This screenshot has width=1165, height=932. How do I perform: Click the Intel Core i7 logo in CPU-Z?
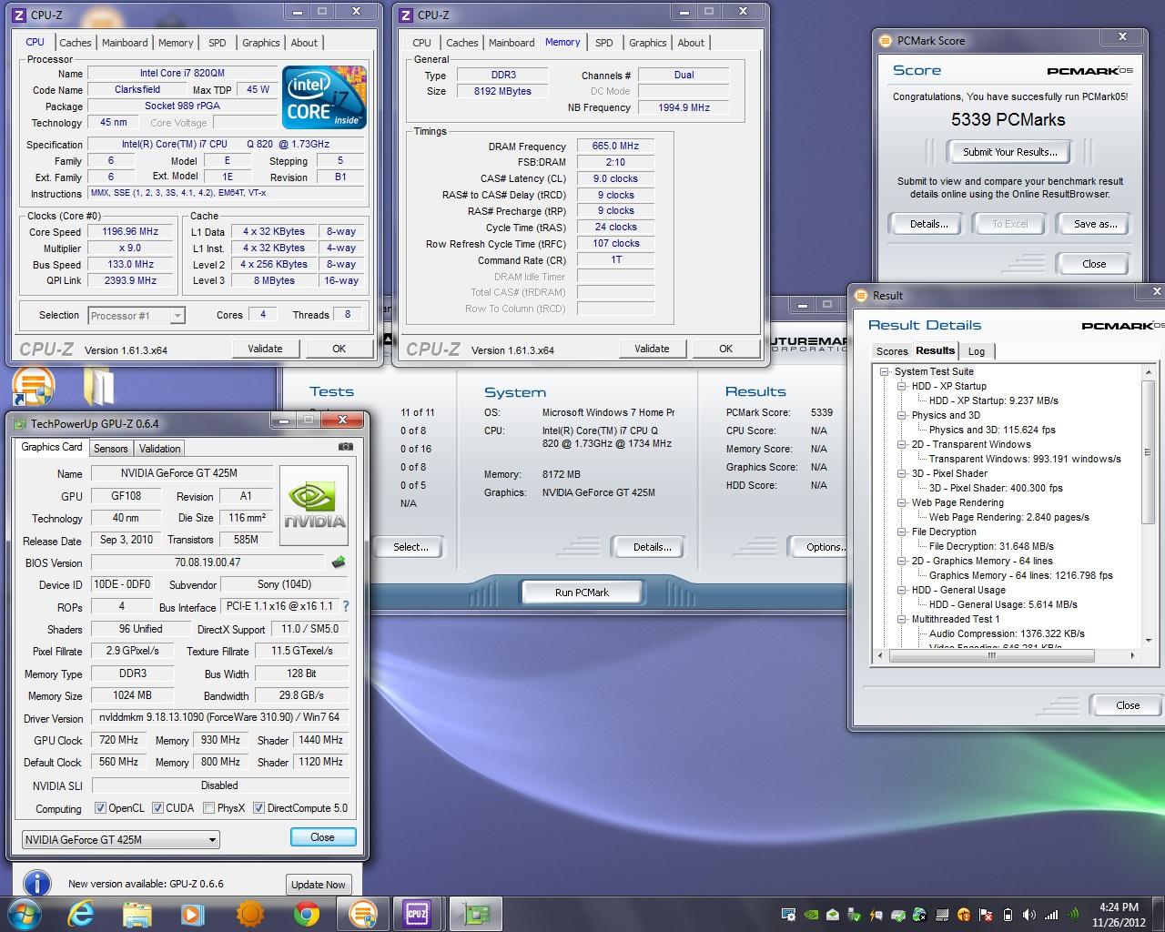pos(325,96)
